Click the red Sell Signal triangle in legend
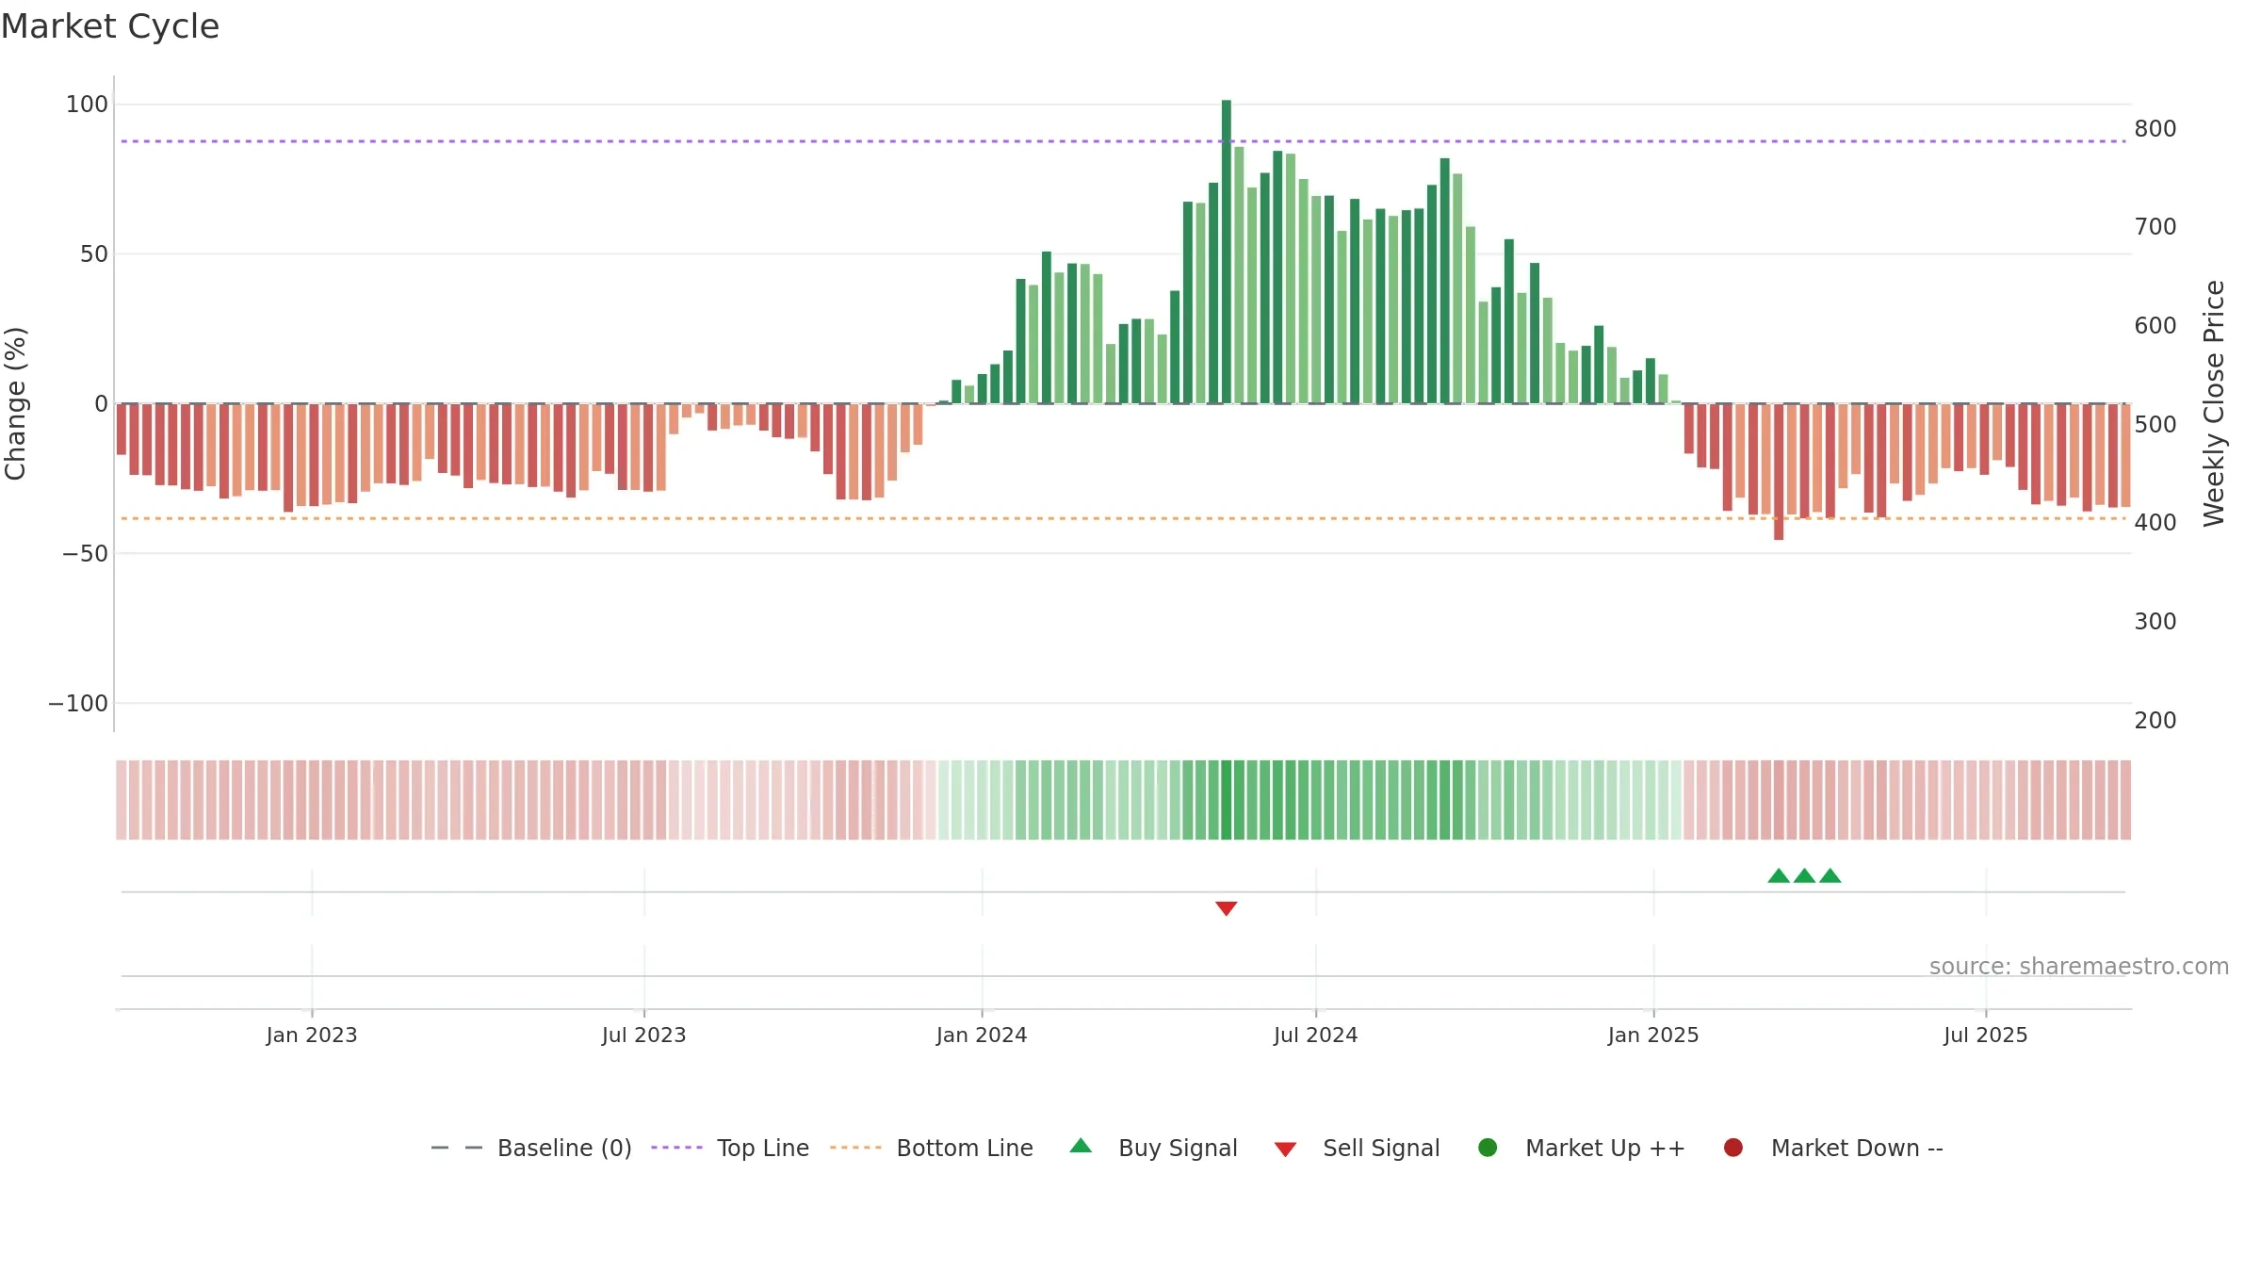 [1285, 1150]
